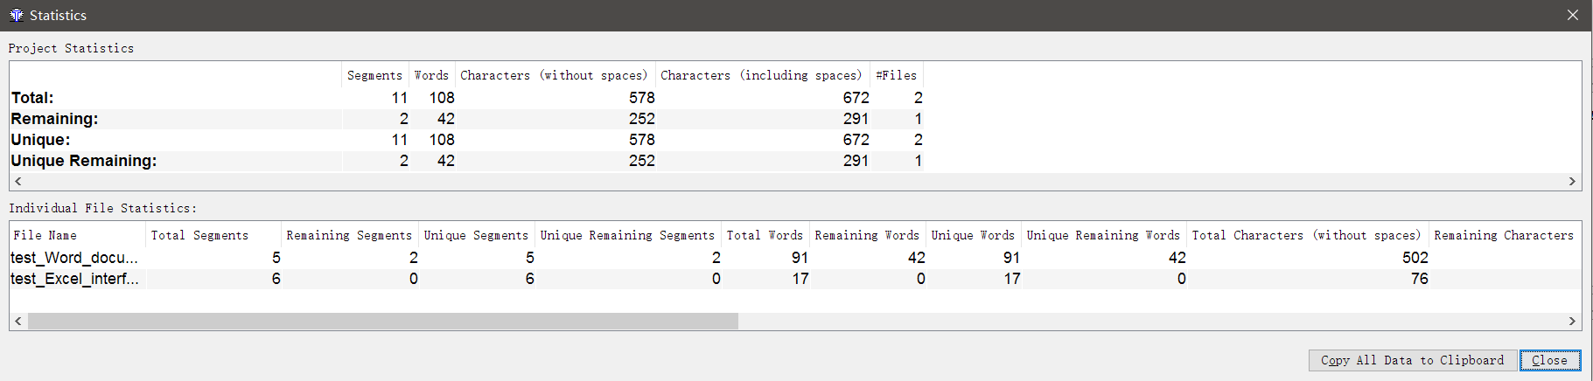Image resolution: width=1593 pixels, height=381 pixels.
Task: Click the Words column header in Project Statistics
Action: [431, 75]
